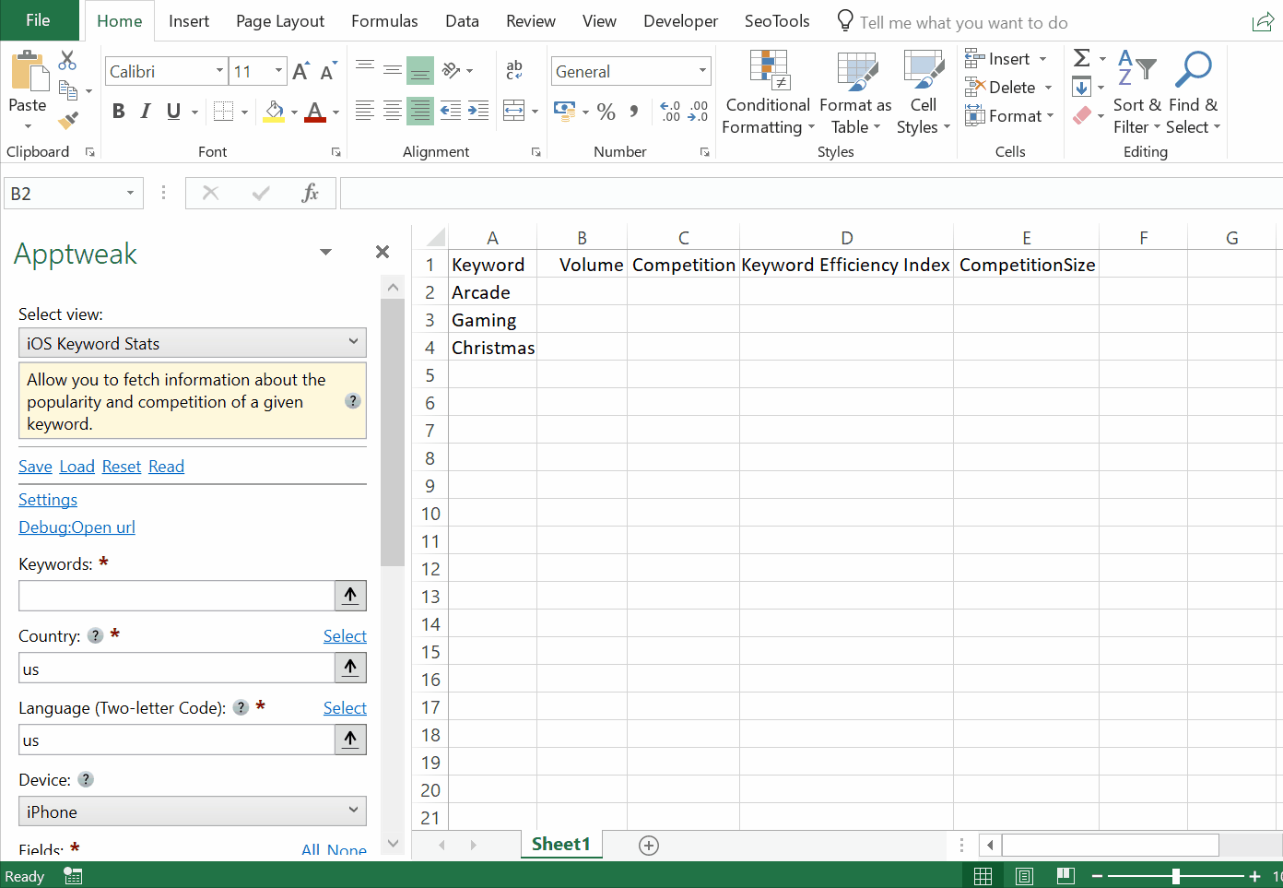Image resolution: width=1283 pixels, height=888 pixels.
Task: Cut selection with scissors icon
Action: point(67,60)
